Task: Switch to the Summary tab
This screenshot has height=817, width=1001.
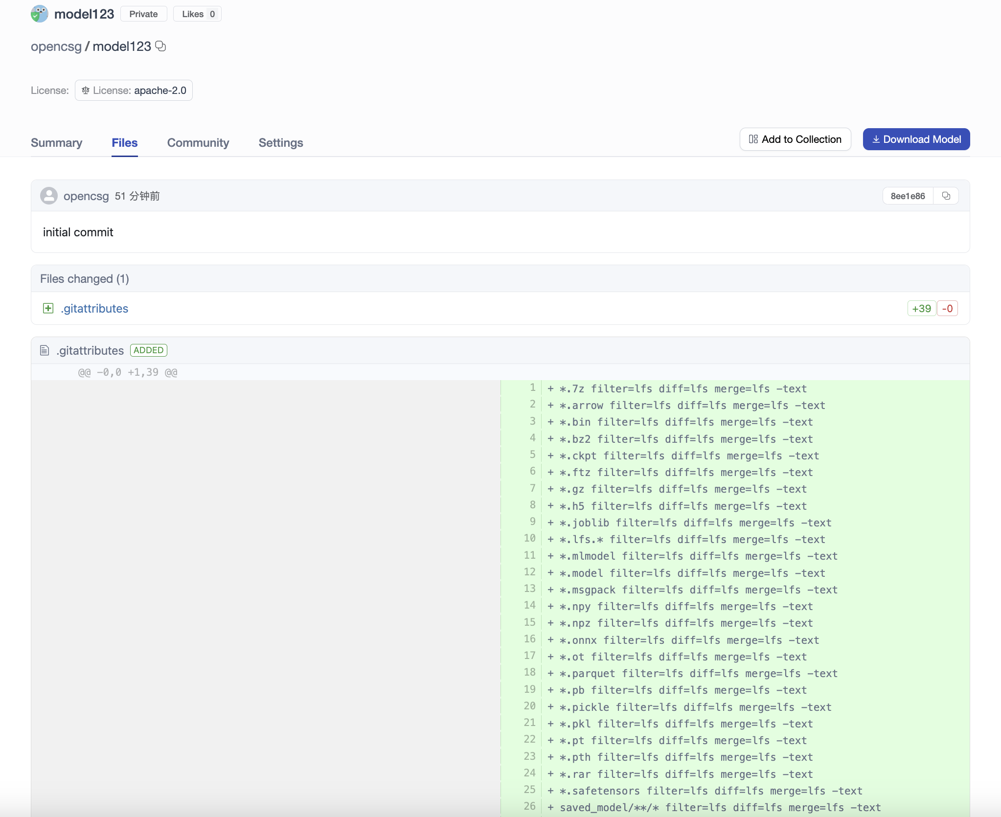Action: [57, 142]
